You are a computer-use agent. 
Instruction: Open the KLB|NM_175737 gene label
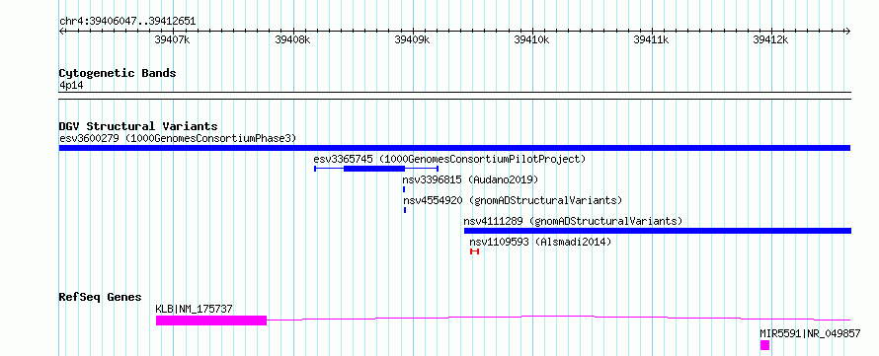(x=194, y=309)
